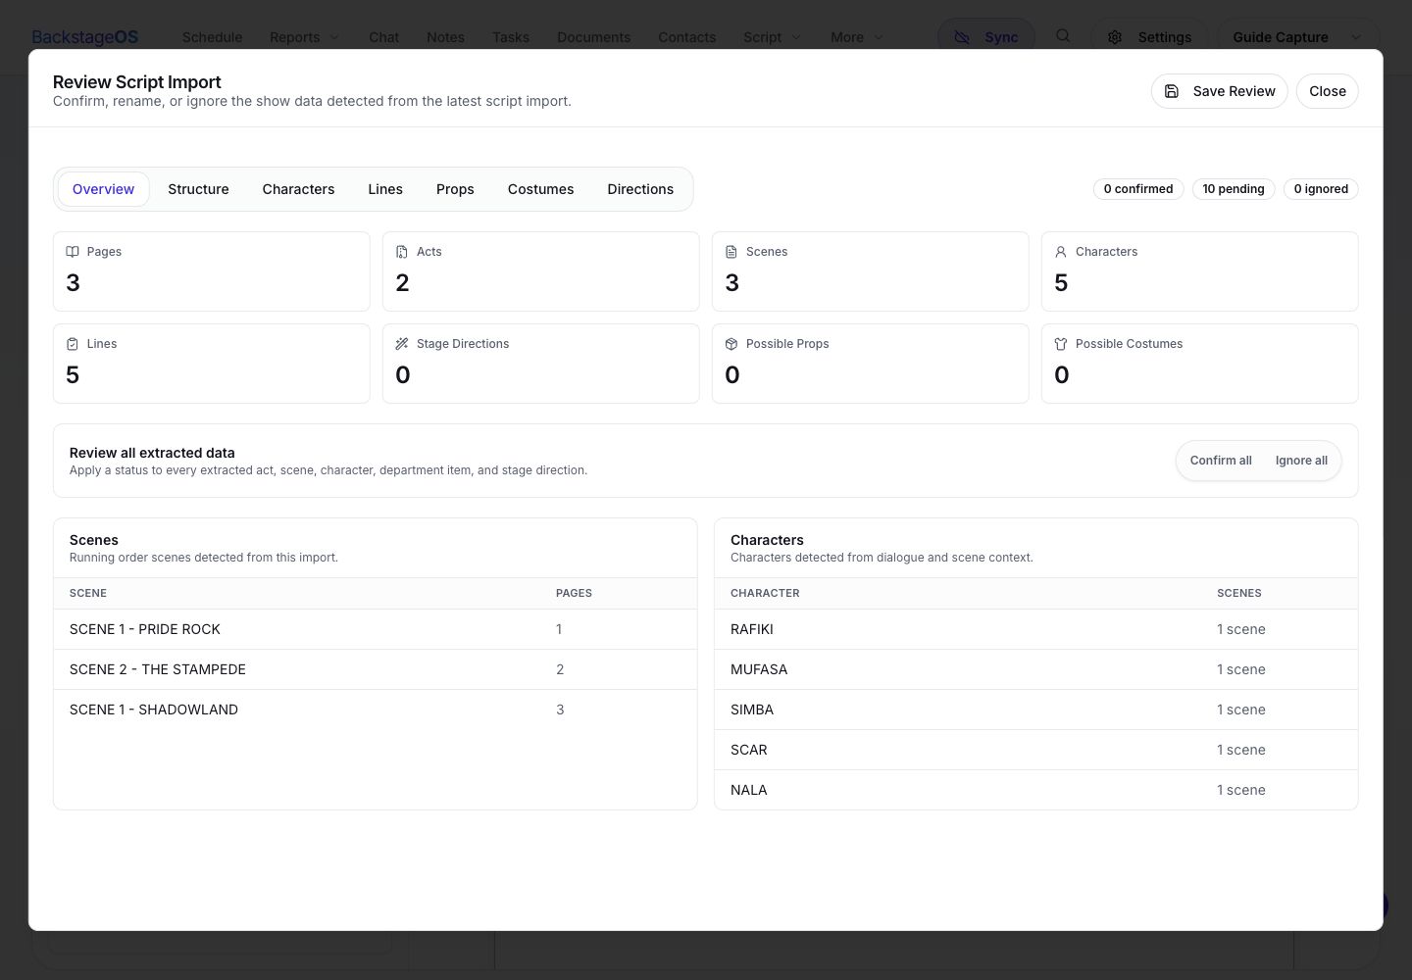Viewport: 1412px width, 980px height.
Task: Select the SCENE 1 - PRIDE ROCK row
Action: pyautogui.click(x=376, y=629)
